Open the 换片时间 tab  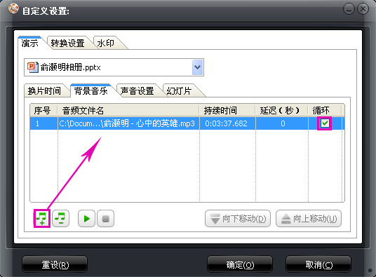pyautogui.click(x=45, y=91)
